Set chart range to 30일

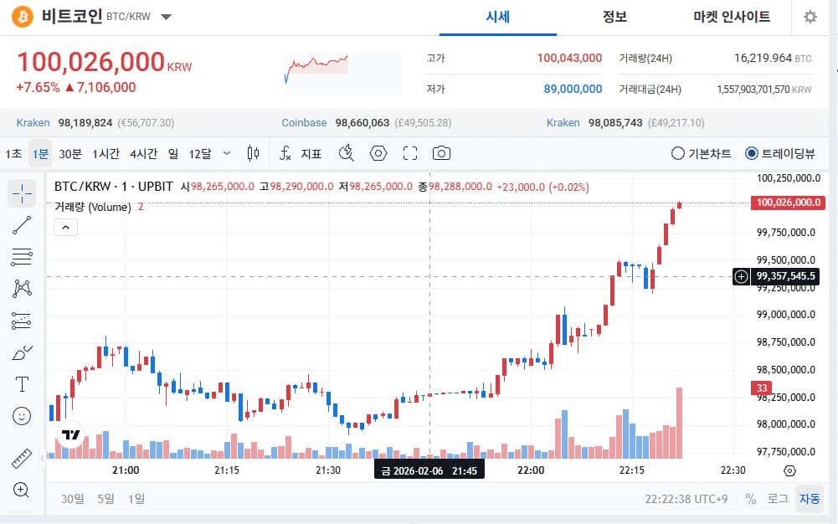(72, 499)
